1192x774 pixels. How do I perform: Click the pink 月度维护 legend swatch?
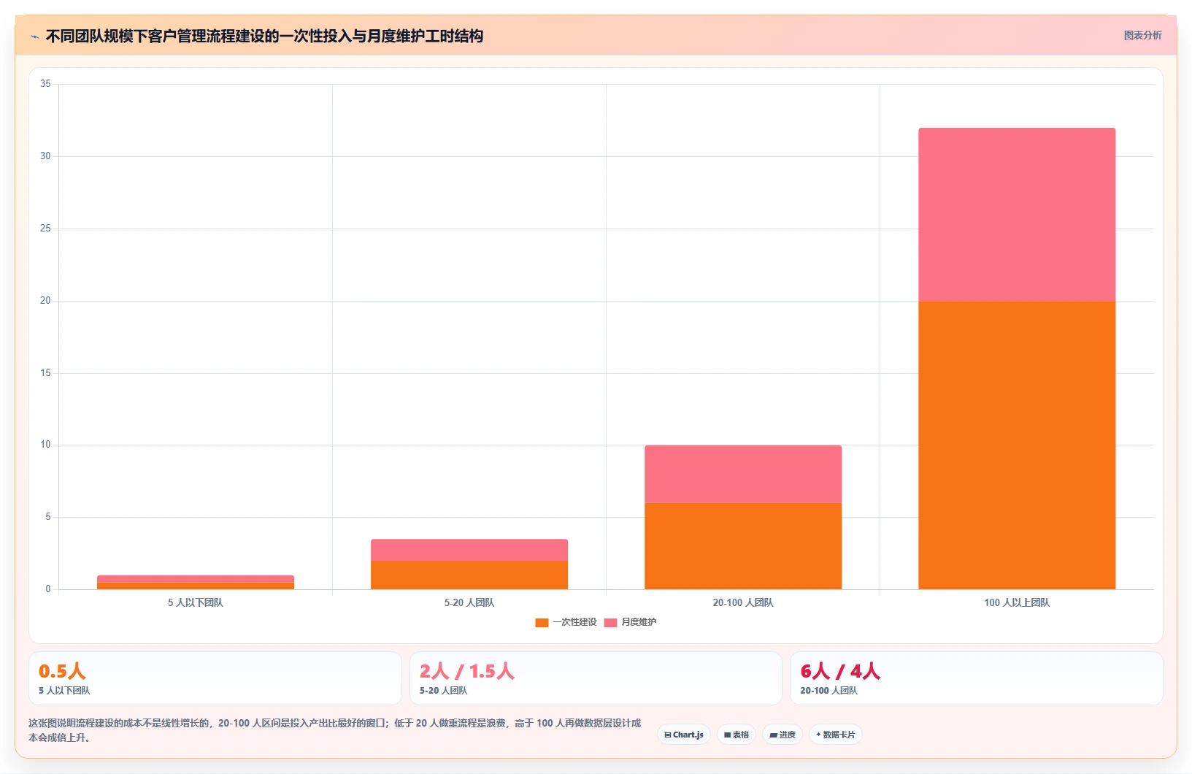611,623
